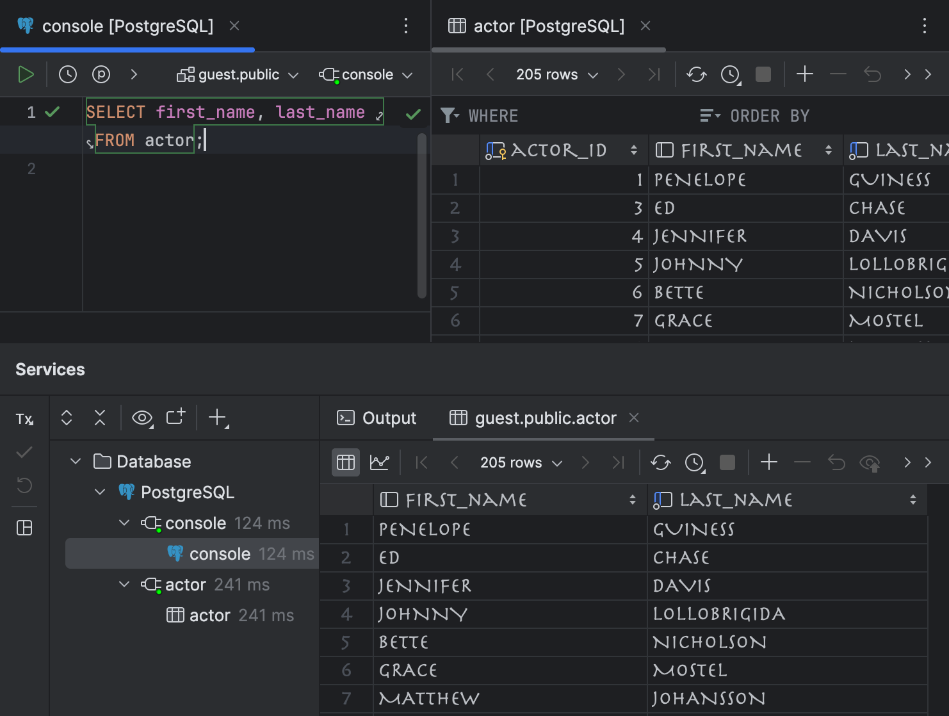This screenshot has height=716, width=949.
Task: Sort by FIRST_NAME using the column header arrows
Action: [x=830, y=150]
